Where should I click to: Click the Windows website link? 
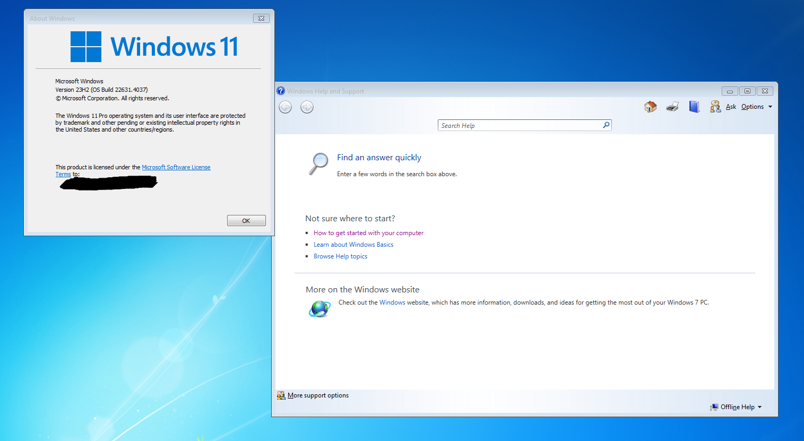point(392,302)
